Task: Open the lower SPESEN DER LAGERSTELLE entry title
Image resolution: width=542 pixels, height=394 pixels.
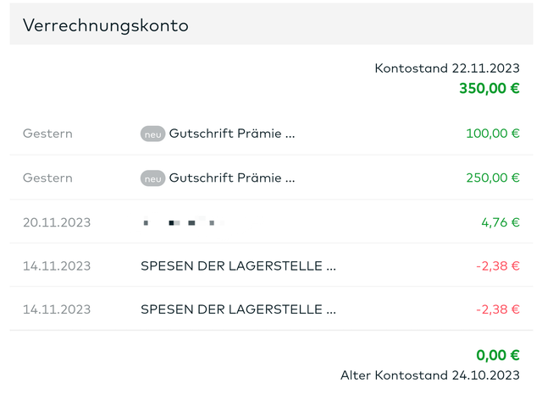Action: pyautogui.click(x=238, y=309)
